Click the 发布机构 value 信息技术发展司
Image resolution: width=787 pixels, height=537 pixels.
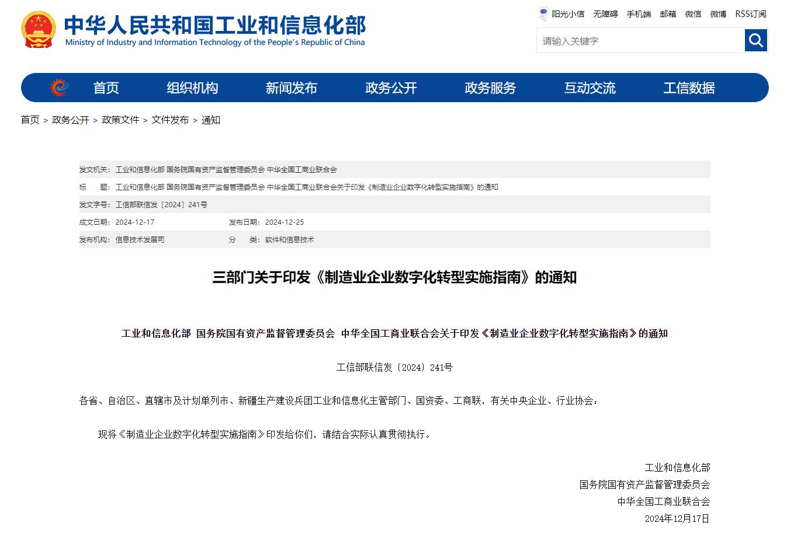pos(140,239)
